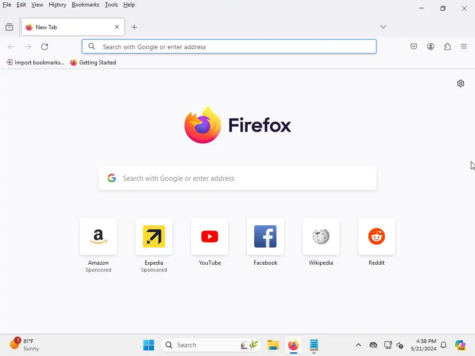Click the muted volume tray icon
This screenshot has height=356, width=475.
[x=400, y=345]
